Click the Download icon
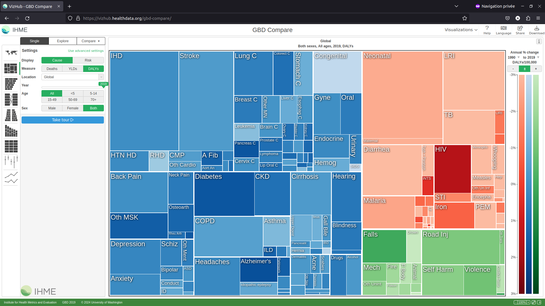The width and height of the screenshot is (545, 306). (x=536, y=30)
